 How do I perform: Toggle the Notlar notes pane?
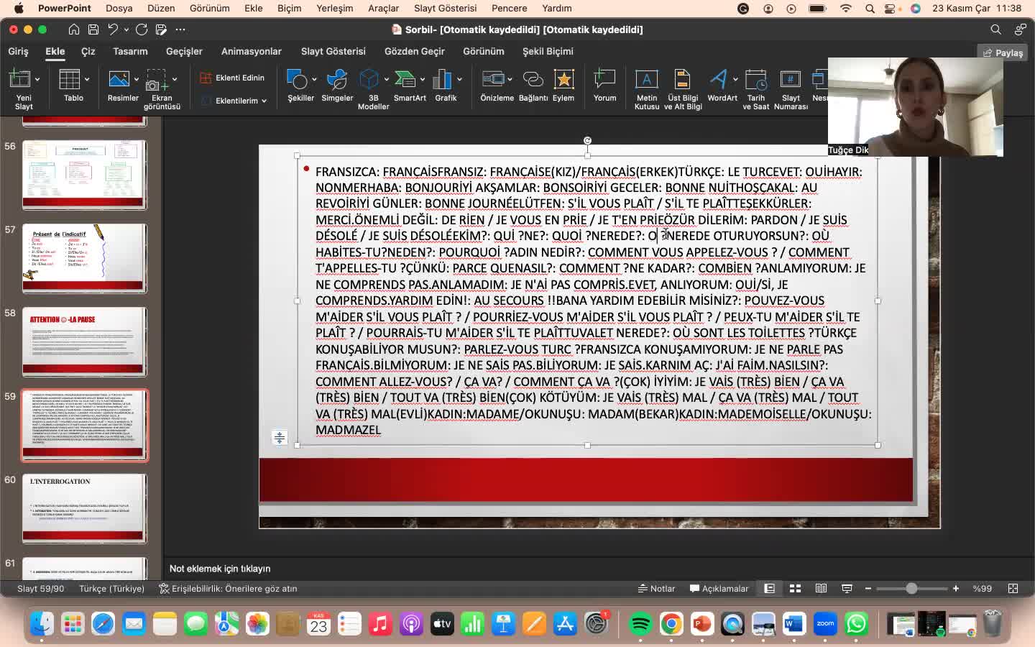tap(657, 589)
